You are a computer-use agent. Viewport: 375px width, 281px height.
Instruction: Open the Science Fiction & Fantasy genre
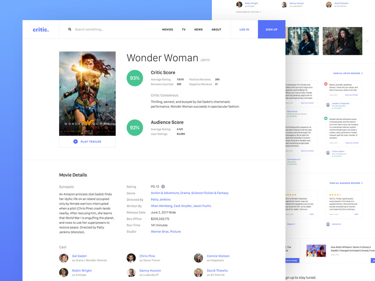[210, 193]
